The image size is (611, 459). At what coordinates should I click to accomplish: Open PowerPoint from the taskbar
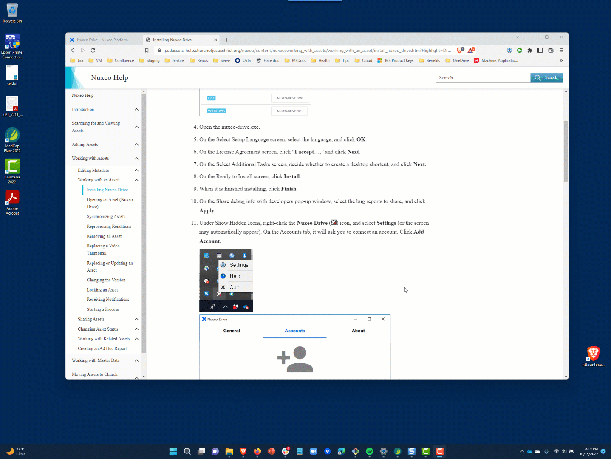(271, 451)
